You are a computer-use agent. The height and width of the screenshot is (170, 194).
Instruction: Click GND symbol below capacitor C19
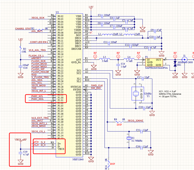click(21, 162)
